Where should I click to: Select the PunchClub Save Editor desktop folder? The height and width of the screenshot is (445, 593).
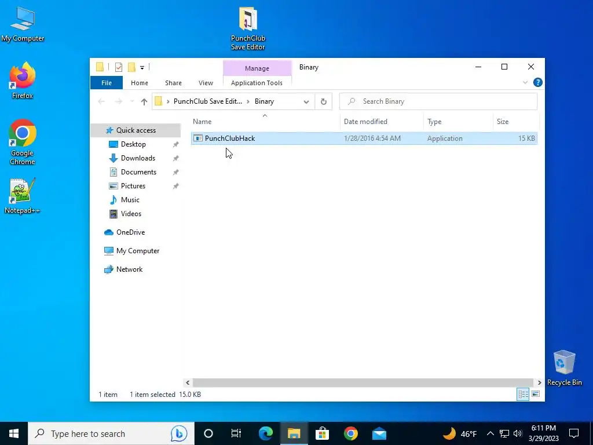coord(248,29)
